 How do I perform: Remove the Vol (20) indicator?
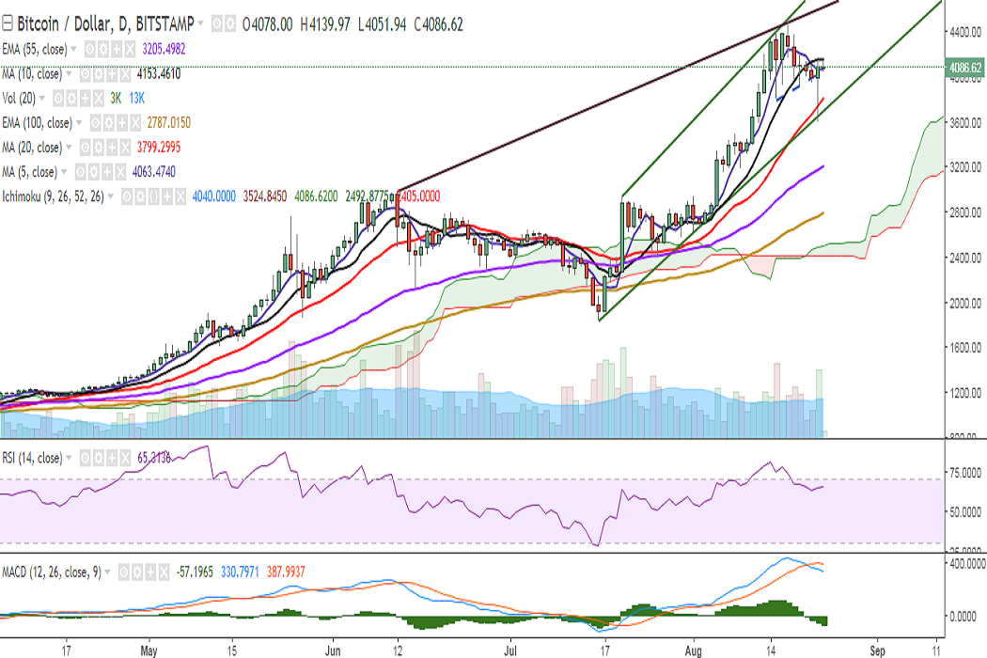tap(98, 98)
